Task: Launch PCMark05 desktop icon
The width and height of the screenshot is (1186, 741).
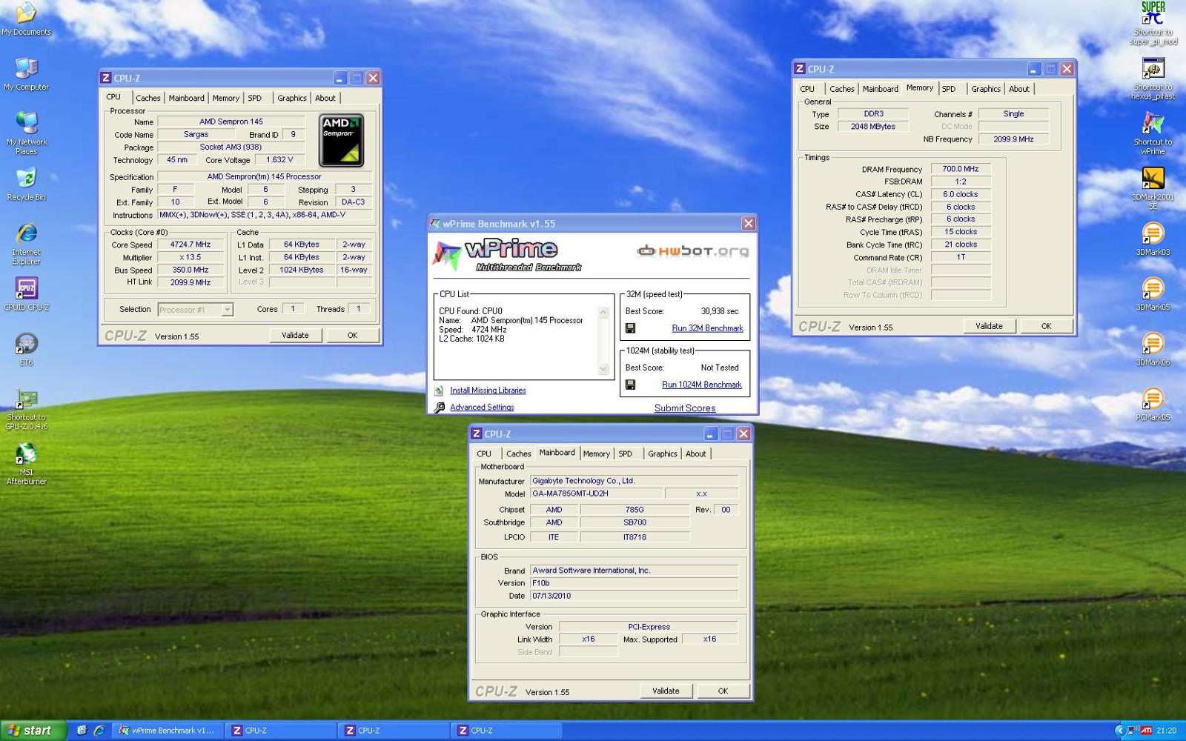Action: tap(1153, 404)
